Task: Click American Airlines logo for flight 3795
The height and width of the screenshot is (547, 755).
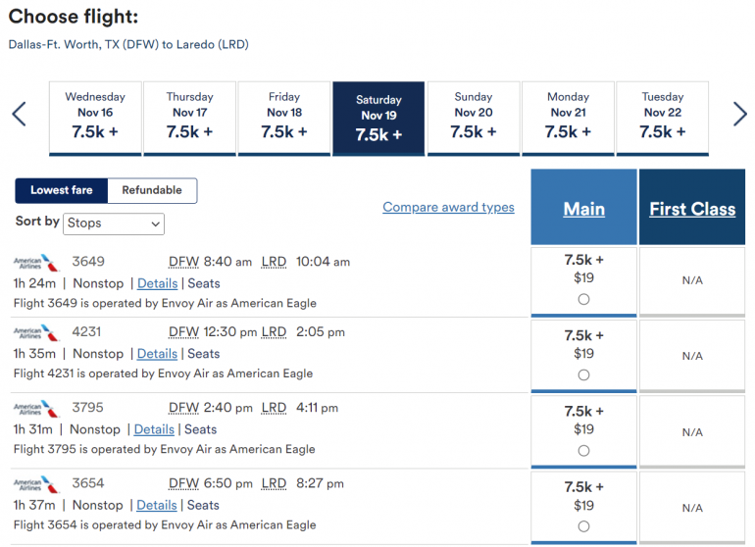Action: tap(36, 409)
